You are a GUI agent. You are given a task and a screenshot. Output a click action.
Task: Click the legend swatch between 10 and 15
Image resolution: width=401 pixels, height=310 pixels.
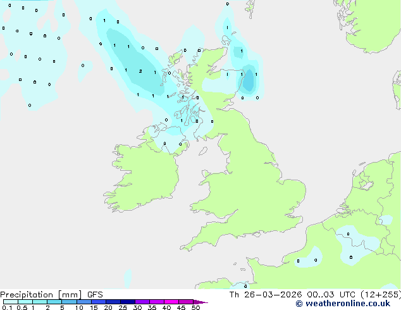click(x=83, y=302)
